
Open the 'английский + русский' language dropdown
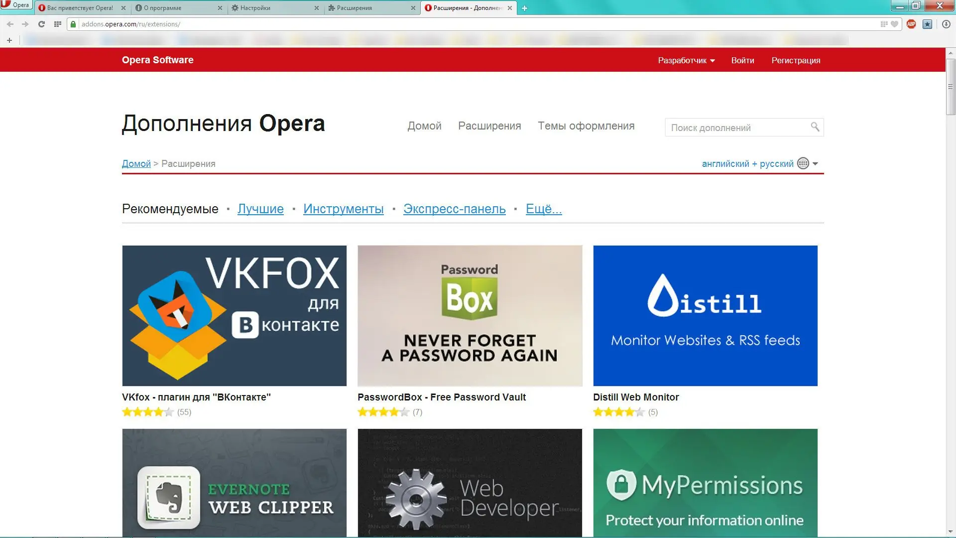tap(759, 163)
